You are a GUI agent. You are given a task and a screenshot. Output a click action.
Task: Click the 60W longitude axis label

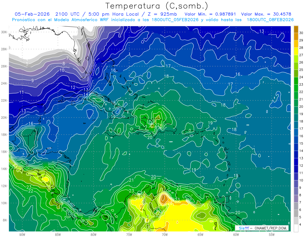click(236, 235)
